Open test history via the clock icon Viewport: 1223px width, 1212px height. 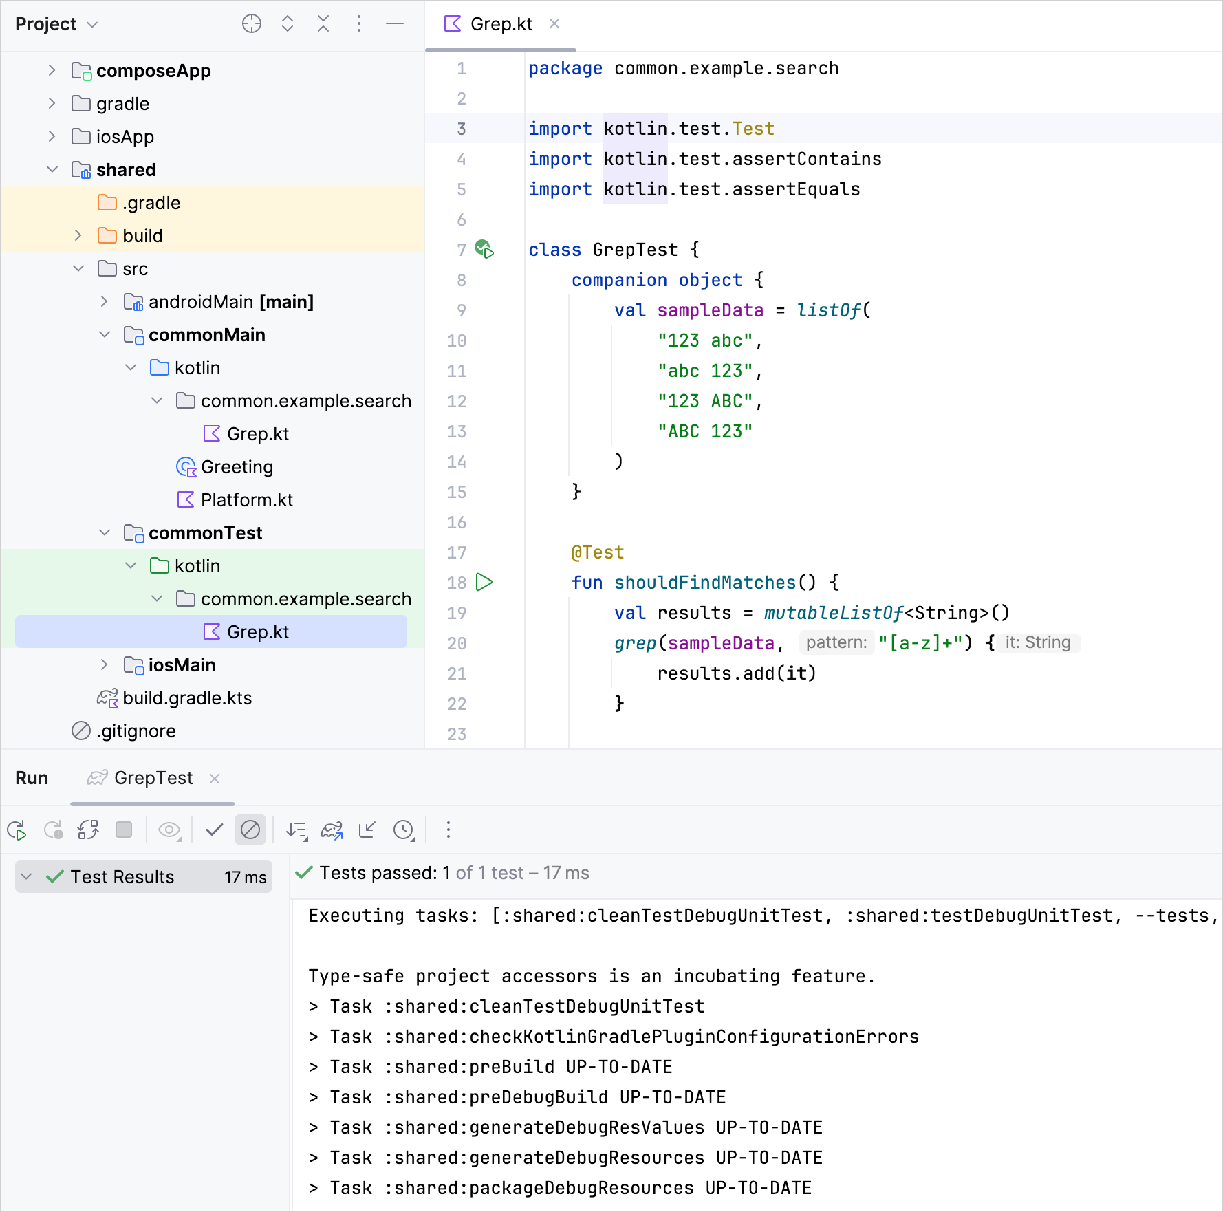[x=404, y=830]
